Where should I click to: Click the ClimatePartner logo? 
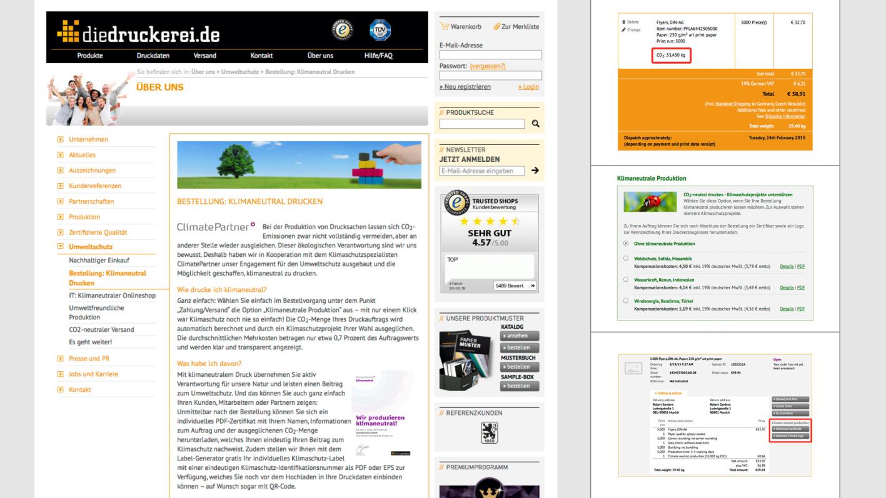[x=216, y=226]
